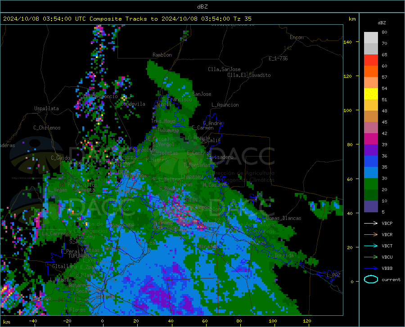Click the 'Capdevila' place label
The width and height of the screenshot is (405, 327).
click(133, 104)
